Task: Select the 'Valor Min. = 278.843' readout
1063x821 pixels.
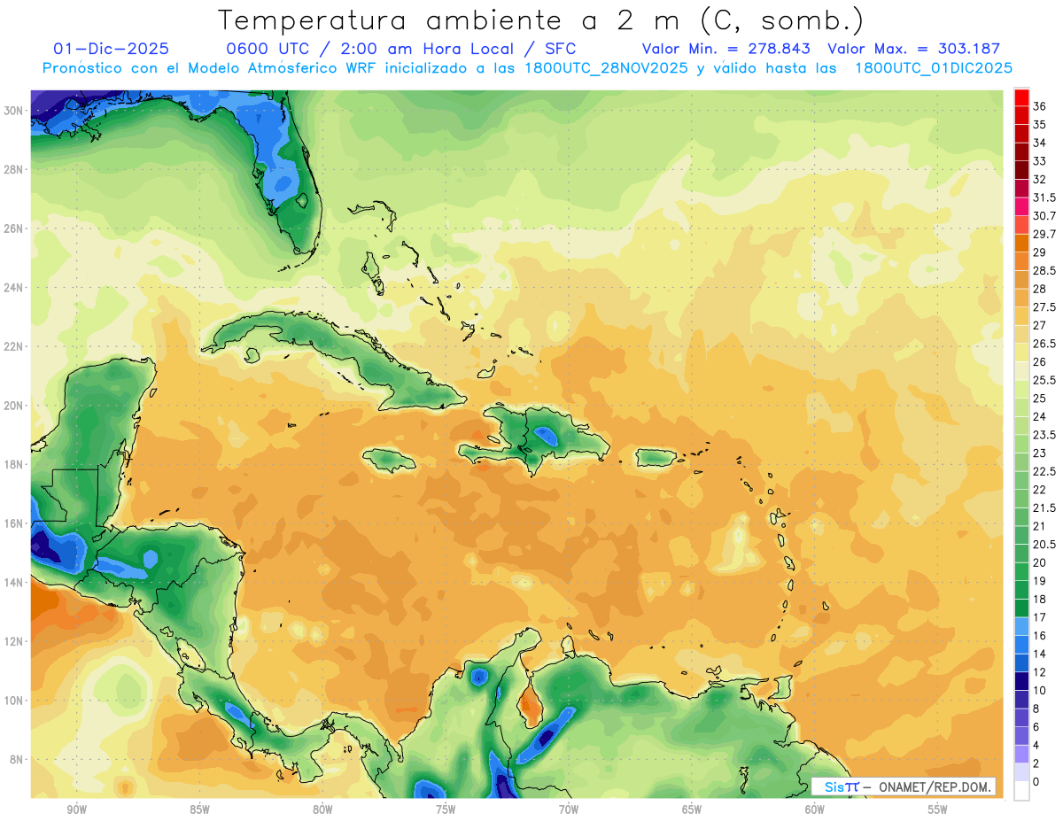Action: [725, 49]
